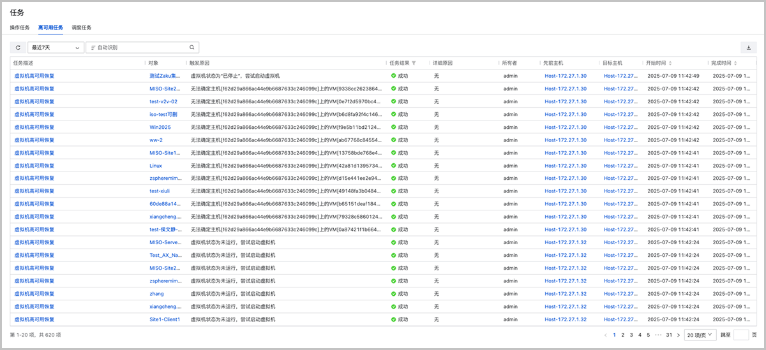Switch to the 操作任务 tab
Image resolution: width=766 pixels, height=350 pixels.
(x=20, y=28)
